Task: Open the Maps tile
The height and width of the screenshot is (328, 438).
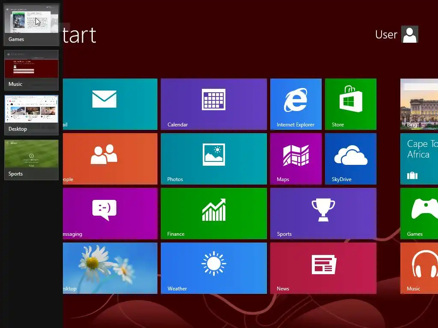Action: [x=296, y=159]
